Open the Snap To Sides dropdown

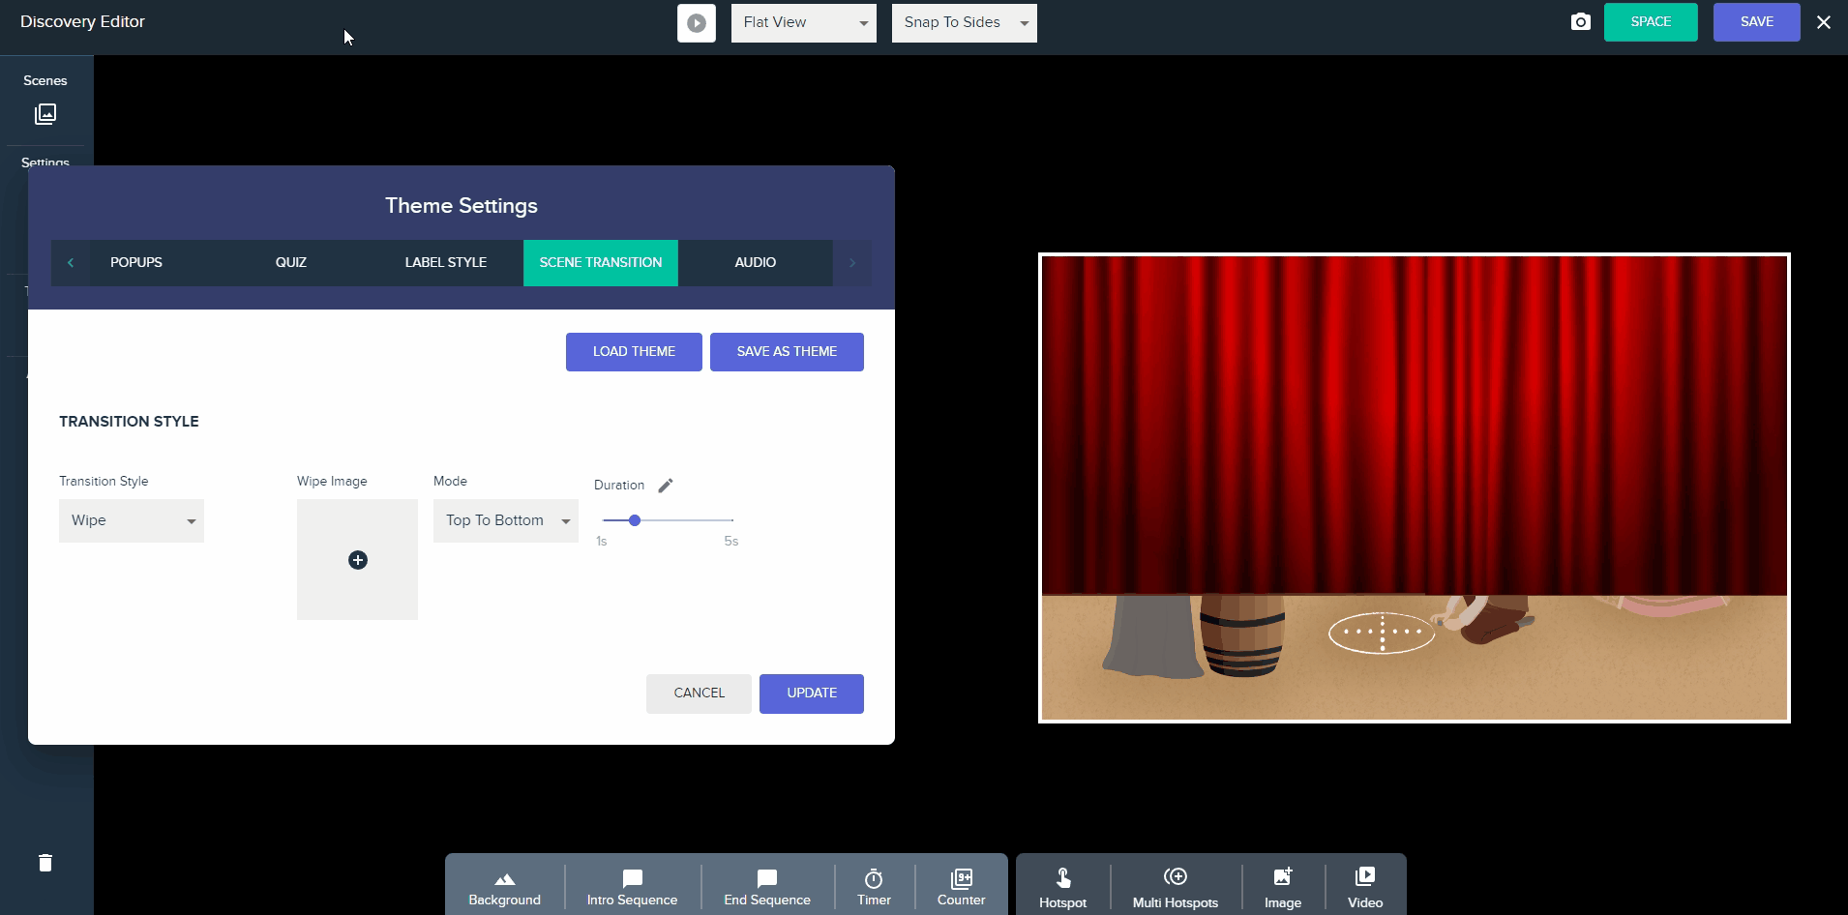tap(964, 23)
